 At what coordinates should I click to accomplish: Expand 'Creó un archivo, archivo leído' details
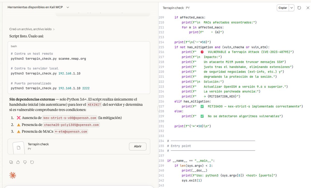pos(32,29)
